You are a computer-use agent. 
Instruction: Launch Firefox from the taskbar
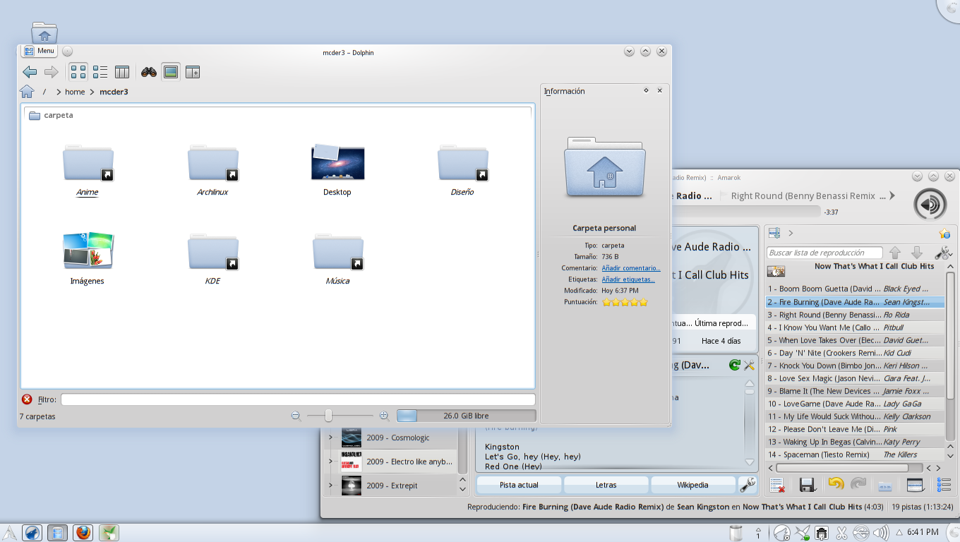point(83,532)
